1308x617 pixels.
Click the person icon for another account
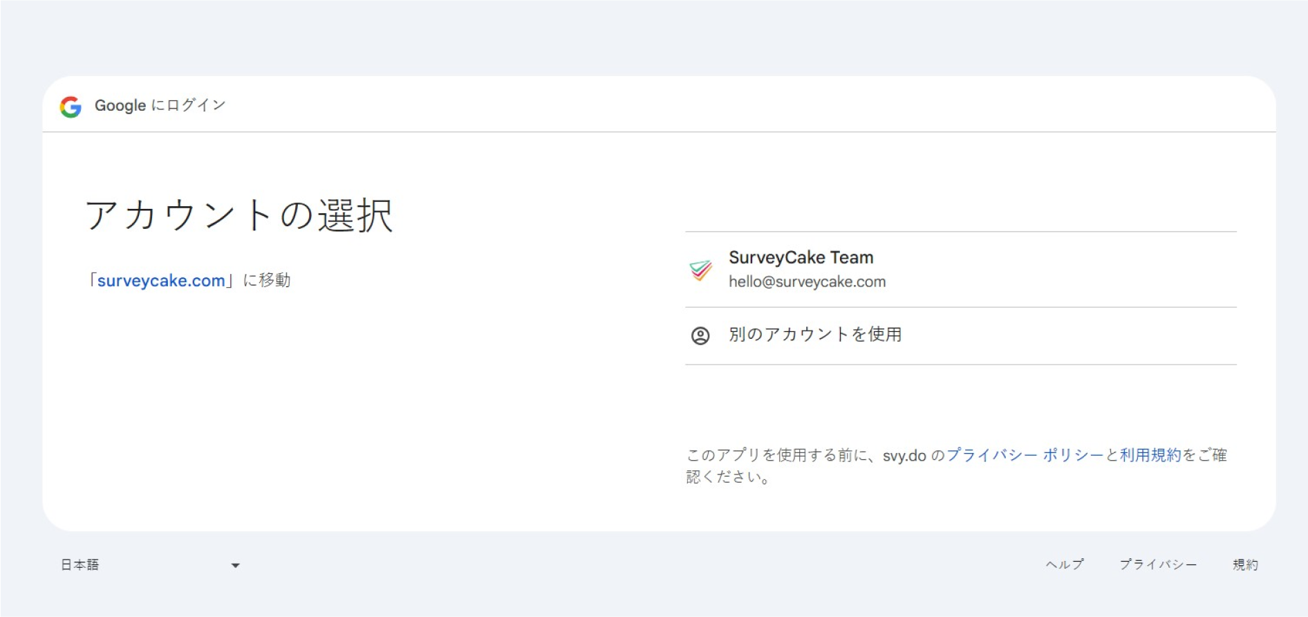(700, 335)
